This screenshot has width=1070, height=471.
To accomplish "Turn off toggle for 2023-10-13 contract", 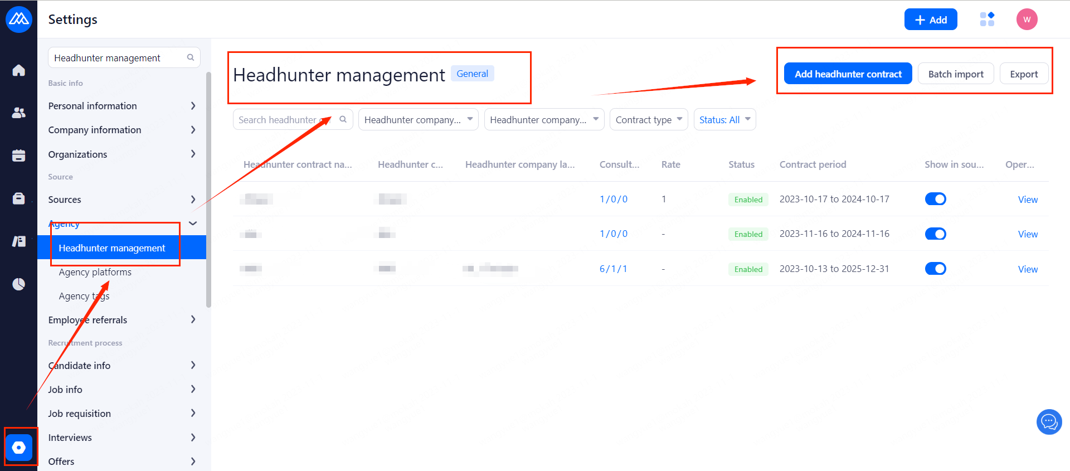I will [x=935, y=269].
